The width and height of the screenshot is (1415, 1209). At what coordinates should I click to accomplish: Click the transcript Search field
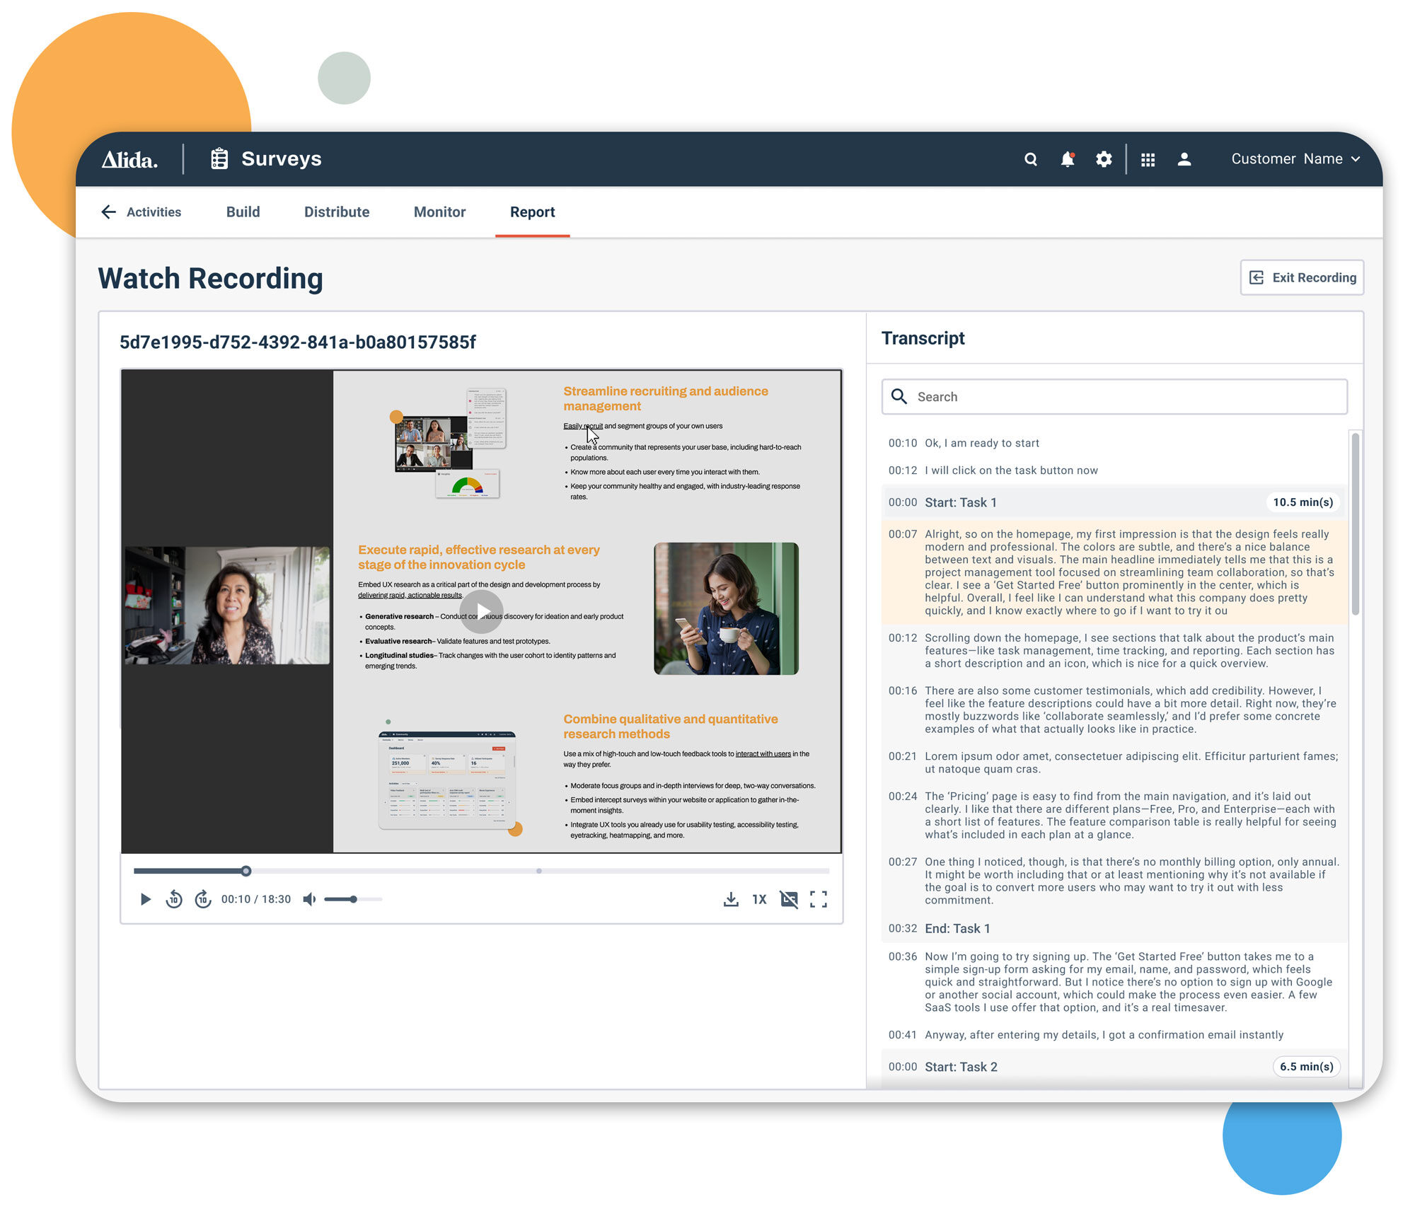tap(1125, 397)
